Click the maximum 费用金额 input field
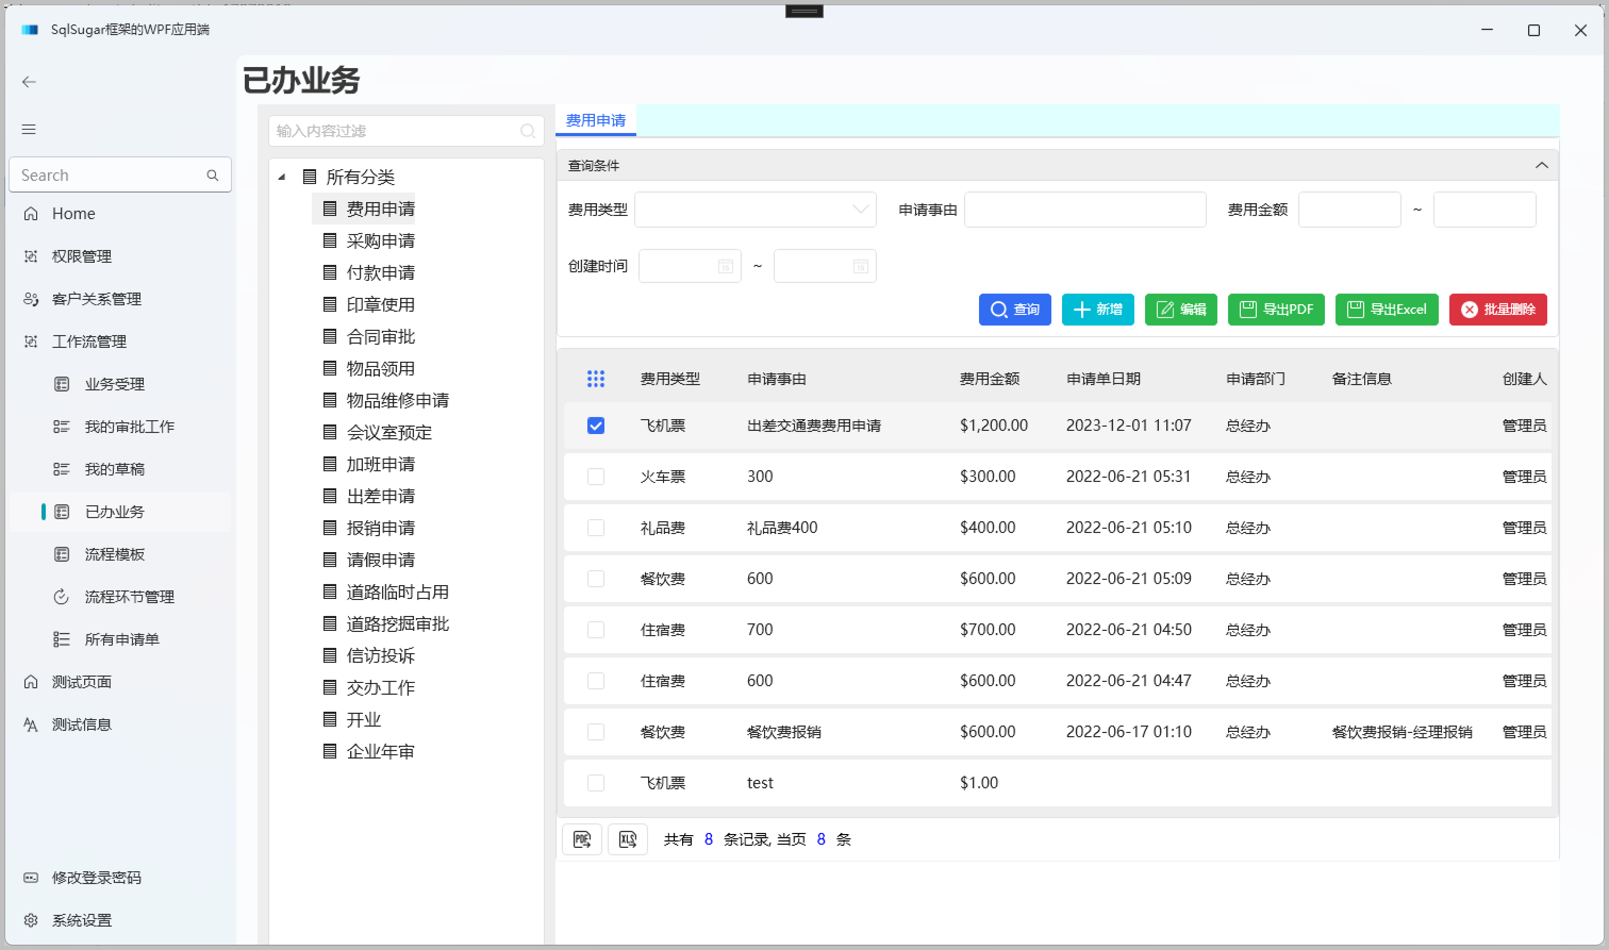This screenshot has width=1609, height=950. (x=1485, y=210)
